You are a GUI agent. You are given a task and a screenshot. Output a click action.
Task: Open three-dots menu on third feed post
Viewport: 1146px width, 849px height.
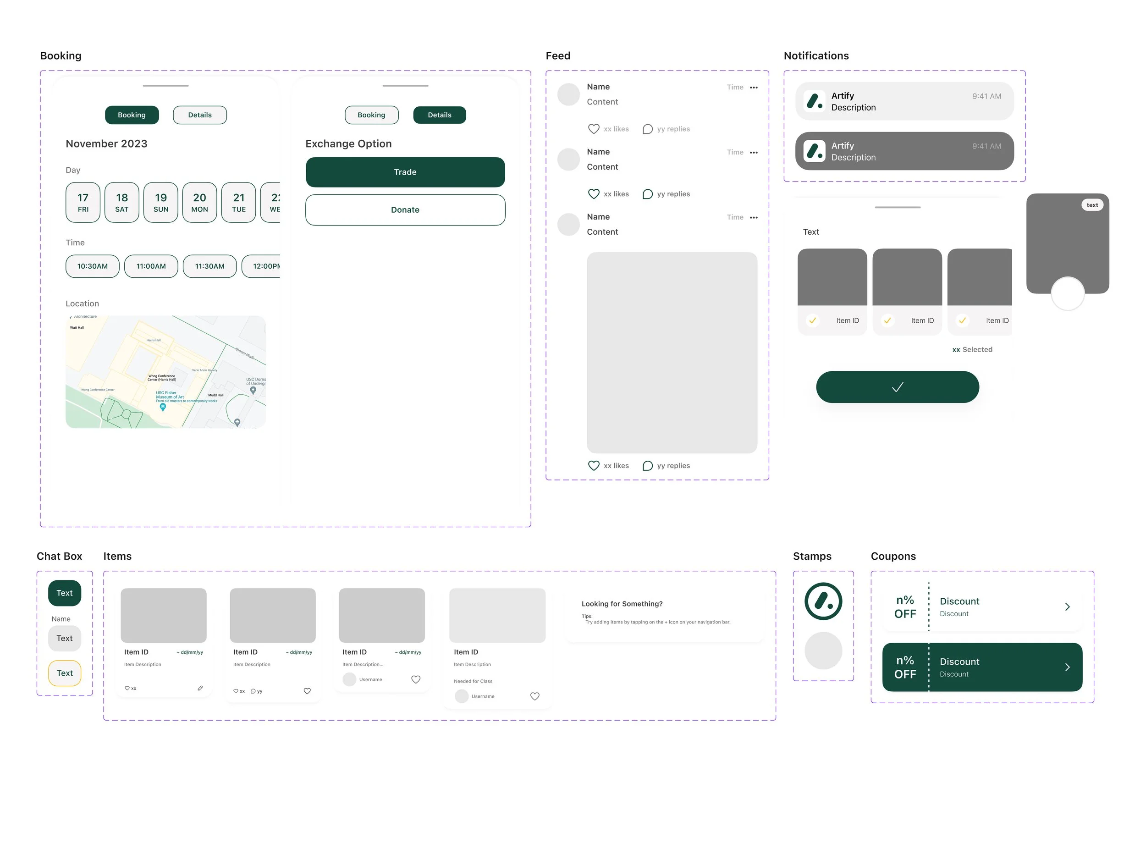(x=753, y=218)
